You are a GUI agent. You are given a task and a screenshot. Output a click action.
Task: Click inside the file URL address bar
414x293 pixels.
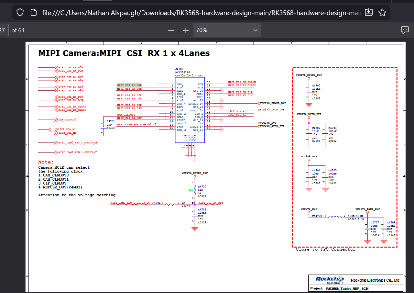pyautogui.click(x=201, y=13)
